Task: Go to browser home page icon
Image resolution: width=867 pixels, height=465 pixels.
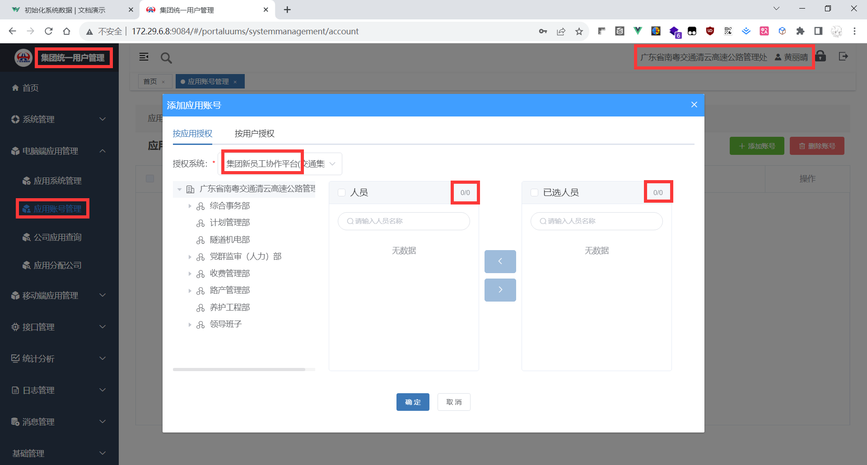Action: tap(67, 31)
